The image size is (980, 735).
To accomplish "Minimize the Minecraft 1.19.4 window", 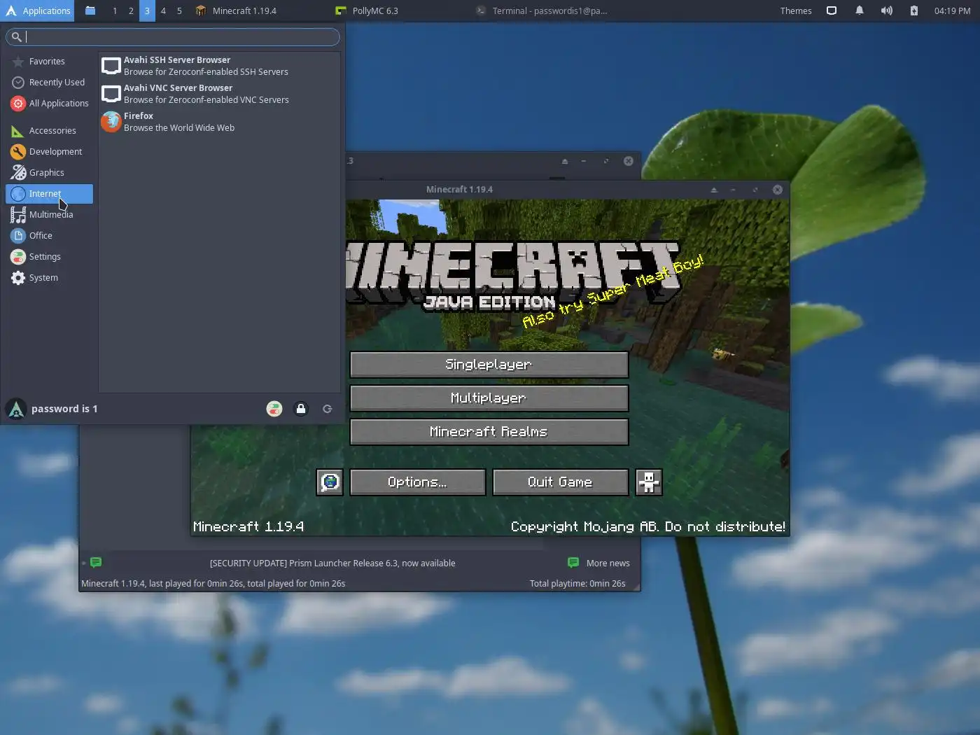I will coord(733,190).
